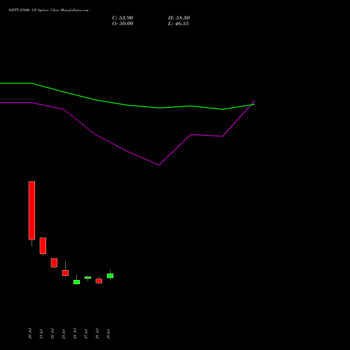Click the purple indicator line

127,151
